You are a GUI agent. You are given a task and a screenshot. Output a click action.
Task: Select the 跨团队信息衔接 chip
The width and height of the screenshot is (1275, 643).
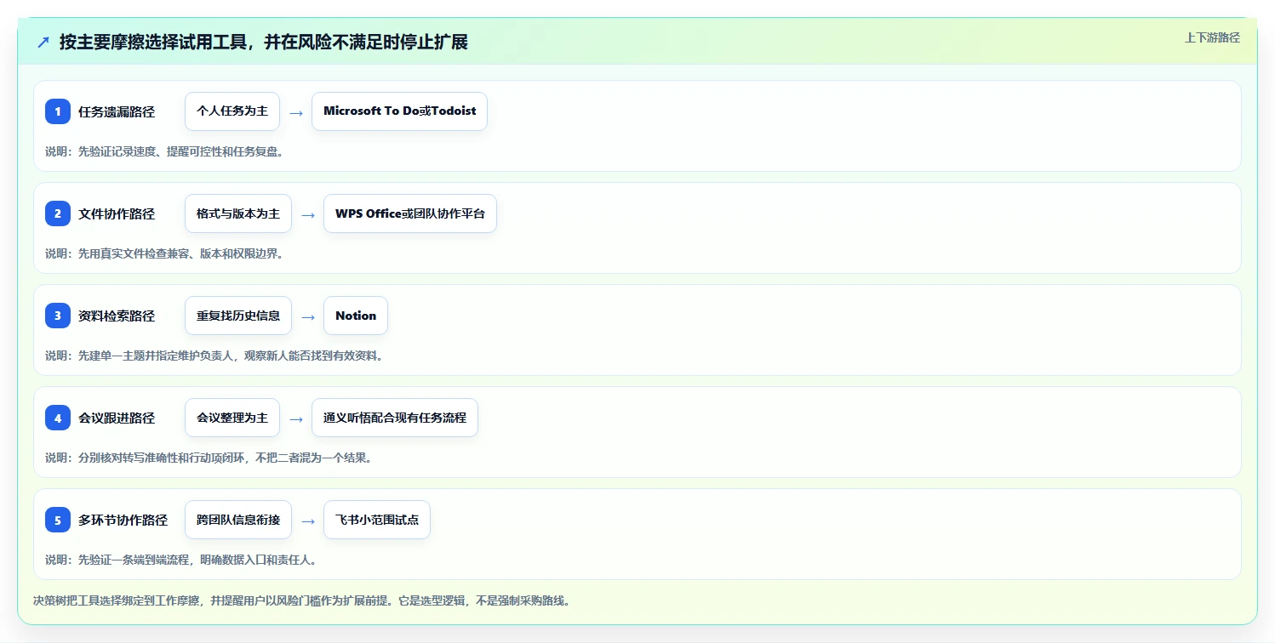[x=238, y=520]
